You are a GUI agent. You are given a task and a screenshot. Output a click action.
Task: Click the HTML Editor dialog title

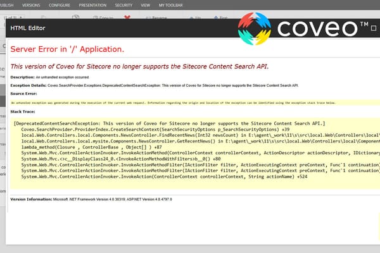tap(28, 28)
